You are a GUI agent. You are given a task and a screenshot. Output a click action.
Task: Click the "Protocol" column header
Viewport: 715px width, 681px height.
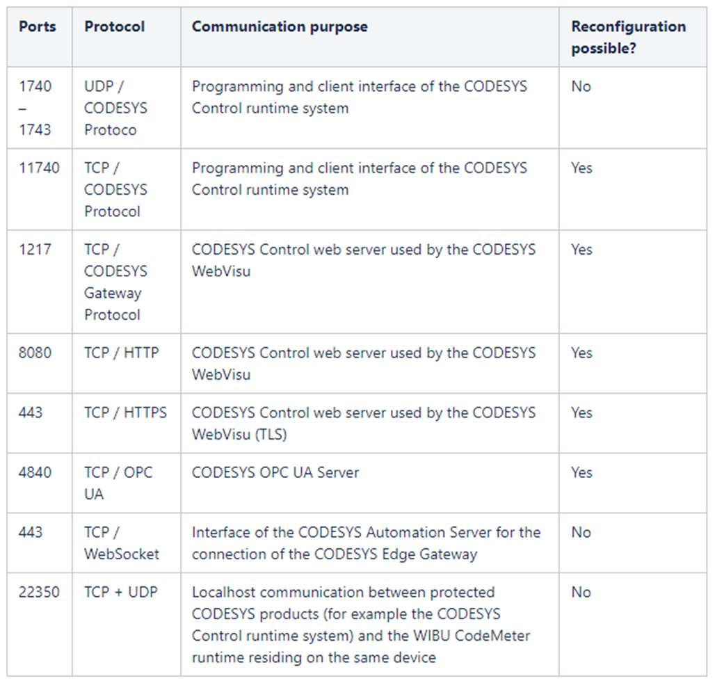(115, 27)
